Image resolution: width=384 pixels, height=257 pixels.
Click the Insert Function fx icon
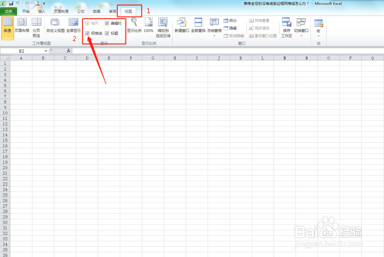coord(69,51)
